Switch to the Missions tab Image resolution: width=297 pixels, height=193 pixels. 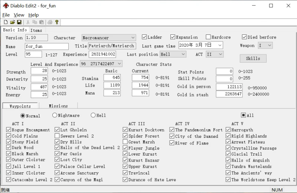[58, 106]
